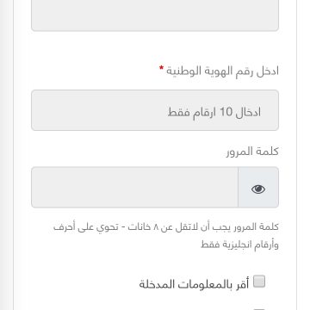Click inside the كلمة المرور password field
This screenshot has width=310, height=310.
click(134, 187)
